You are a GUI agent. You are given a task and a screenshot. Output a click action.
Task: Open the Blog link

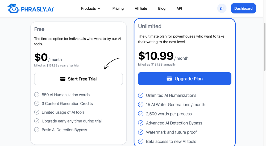pyautogui.click(x=162, y=8)
